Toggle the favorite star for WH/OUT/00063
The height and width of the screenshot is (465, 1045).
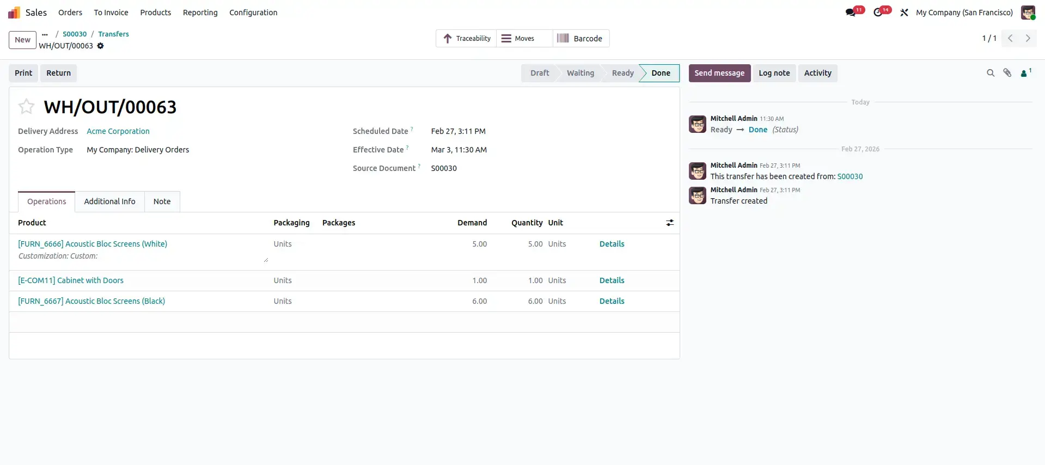[26, 106]
